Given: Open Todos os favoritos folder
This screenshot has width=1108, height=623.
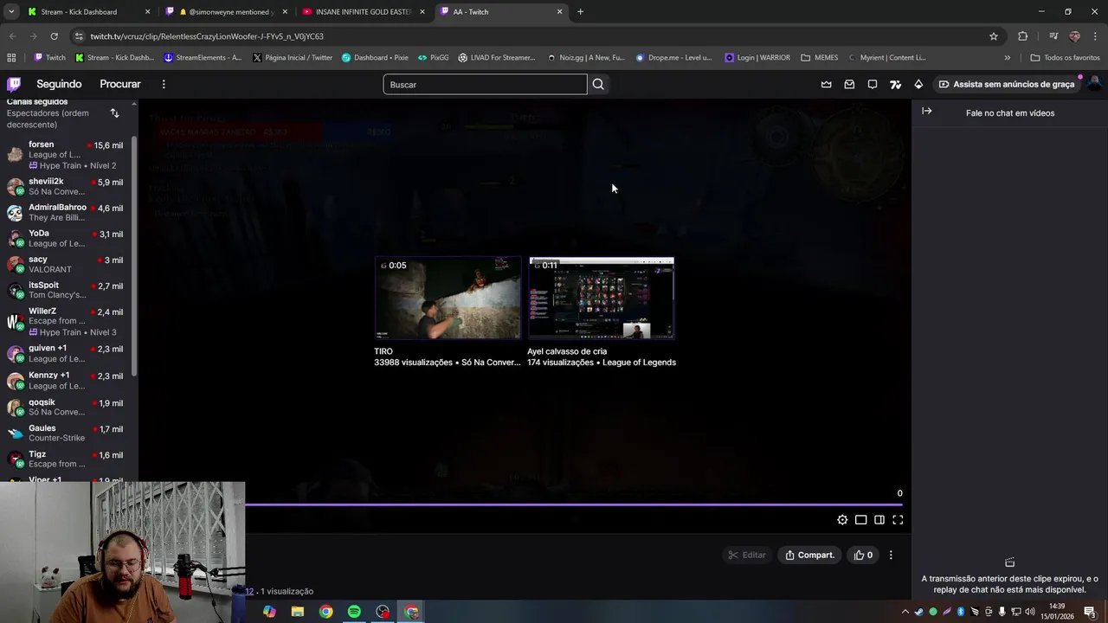Looking at the screenshot, I should click(1065, 58).
